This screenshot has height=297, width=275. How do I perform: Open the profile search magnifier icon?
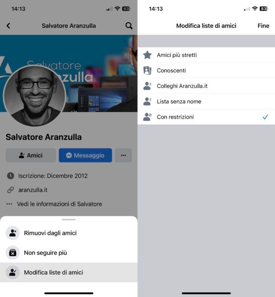coord(129,26)
